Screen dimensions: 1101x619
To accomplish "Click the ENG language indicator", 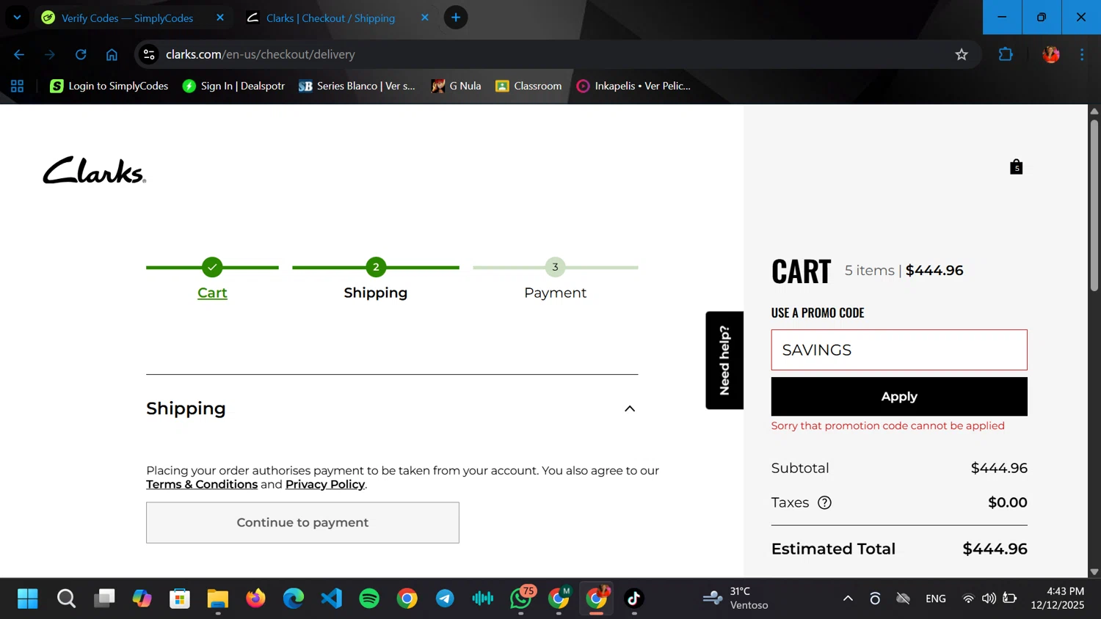I will (x=936, y=598).
